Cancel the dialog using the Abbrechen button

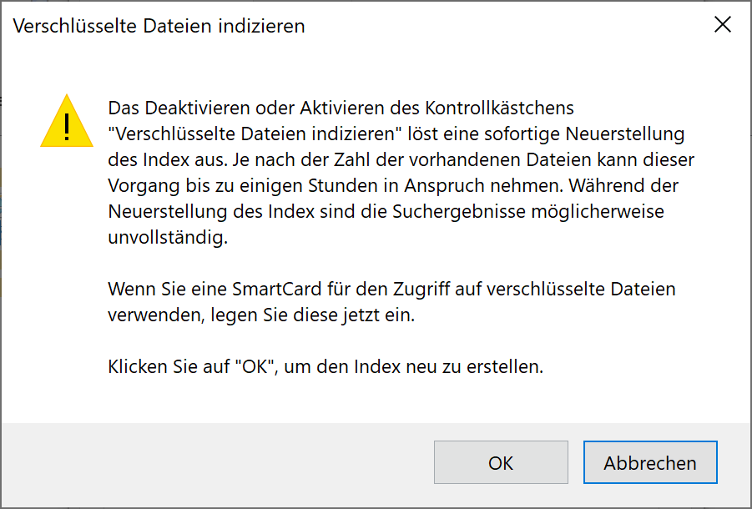[x=650, y=462]
